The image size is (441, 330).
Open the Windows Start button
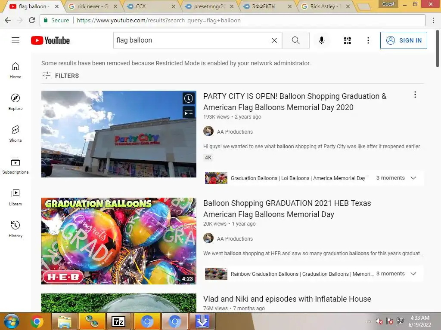11,321
